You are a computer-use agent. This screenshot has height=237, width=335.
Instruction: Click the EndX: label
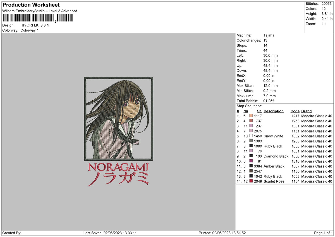pos(241,75)
